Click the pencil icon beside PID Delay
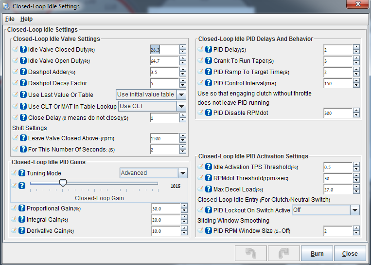 (x=200, y=49)
